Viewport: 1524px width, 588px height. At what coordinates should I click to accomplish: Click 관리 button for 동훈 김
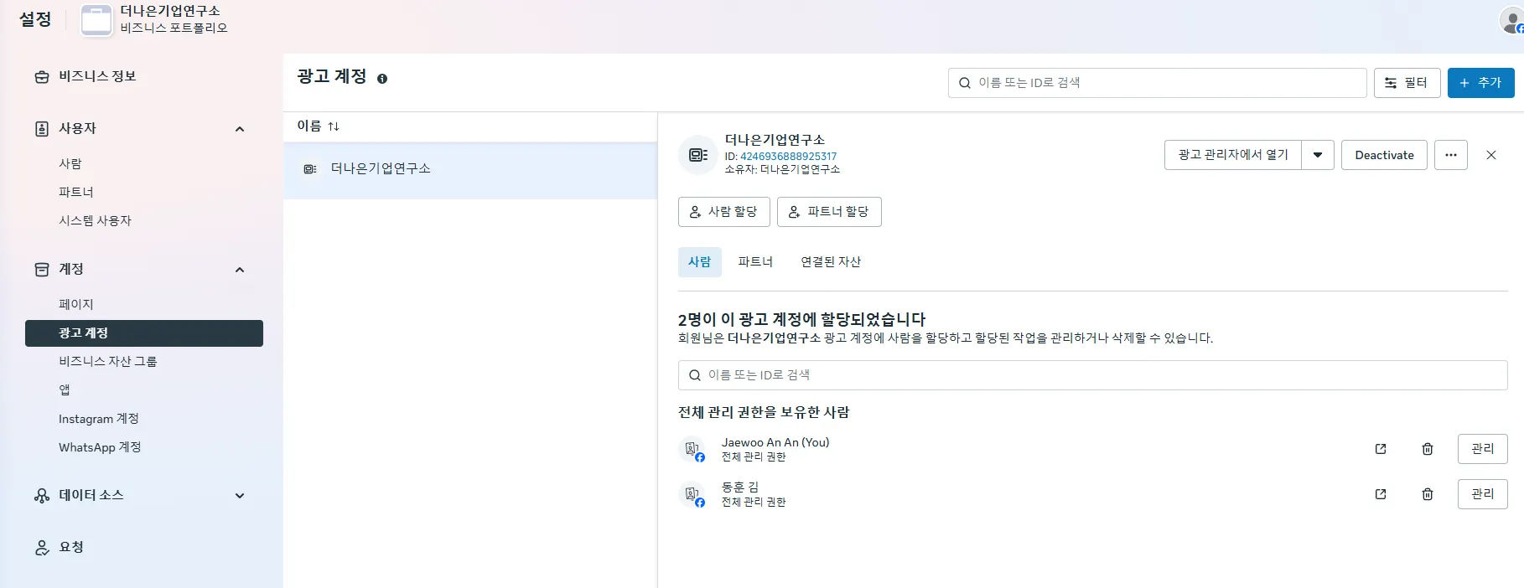pyautogui.click(x=1483, y=494)
